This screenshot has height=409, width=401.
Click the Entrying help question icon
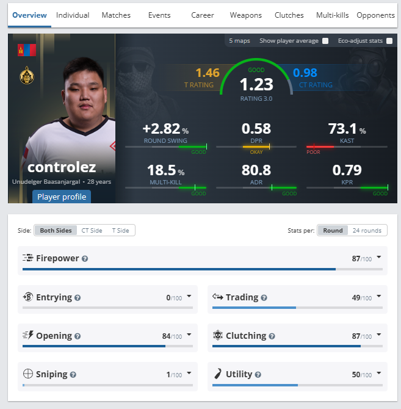pos(78,298)
